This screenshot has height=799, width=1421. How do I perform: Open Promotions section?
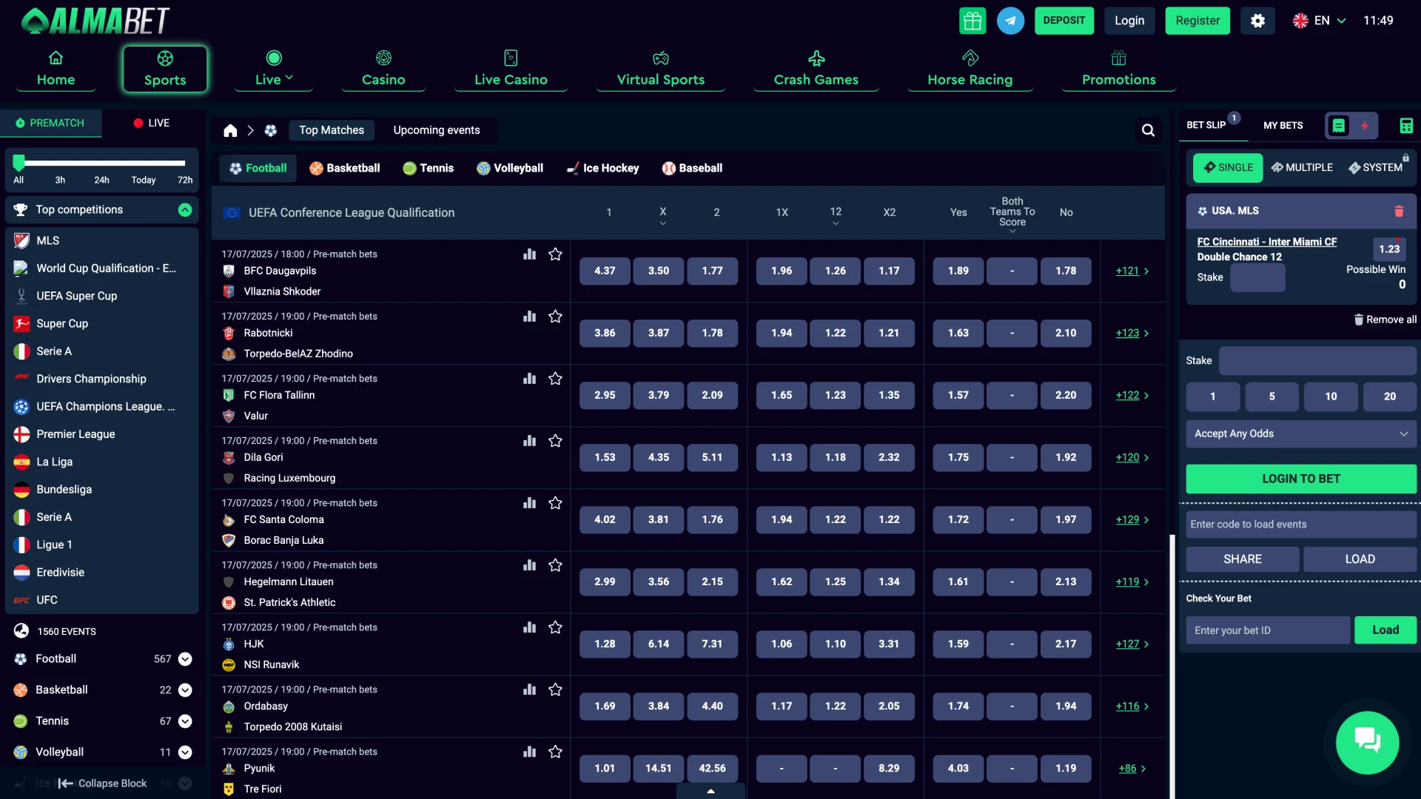coord(1118,69)
